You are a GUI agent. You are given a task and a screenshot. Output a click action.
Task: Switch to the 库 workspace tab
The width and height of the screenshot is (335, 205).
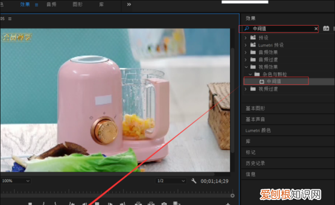pos(102,4)
